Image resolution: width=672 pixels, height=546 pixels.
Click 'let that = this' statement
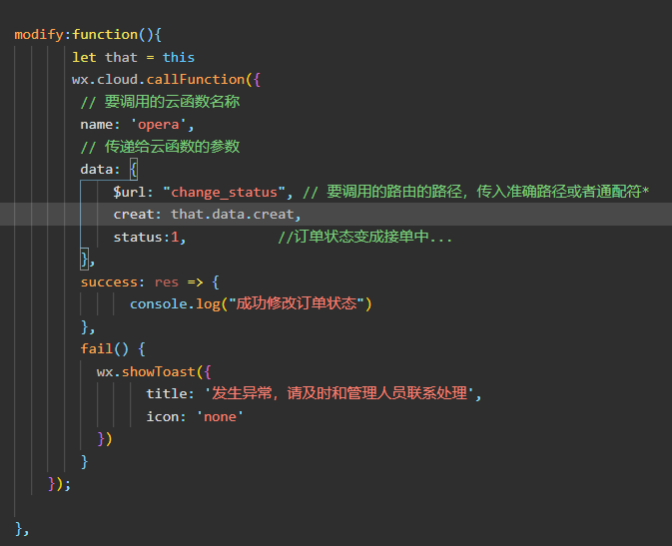pos(133,57)
